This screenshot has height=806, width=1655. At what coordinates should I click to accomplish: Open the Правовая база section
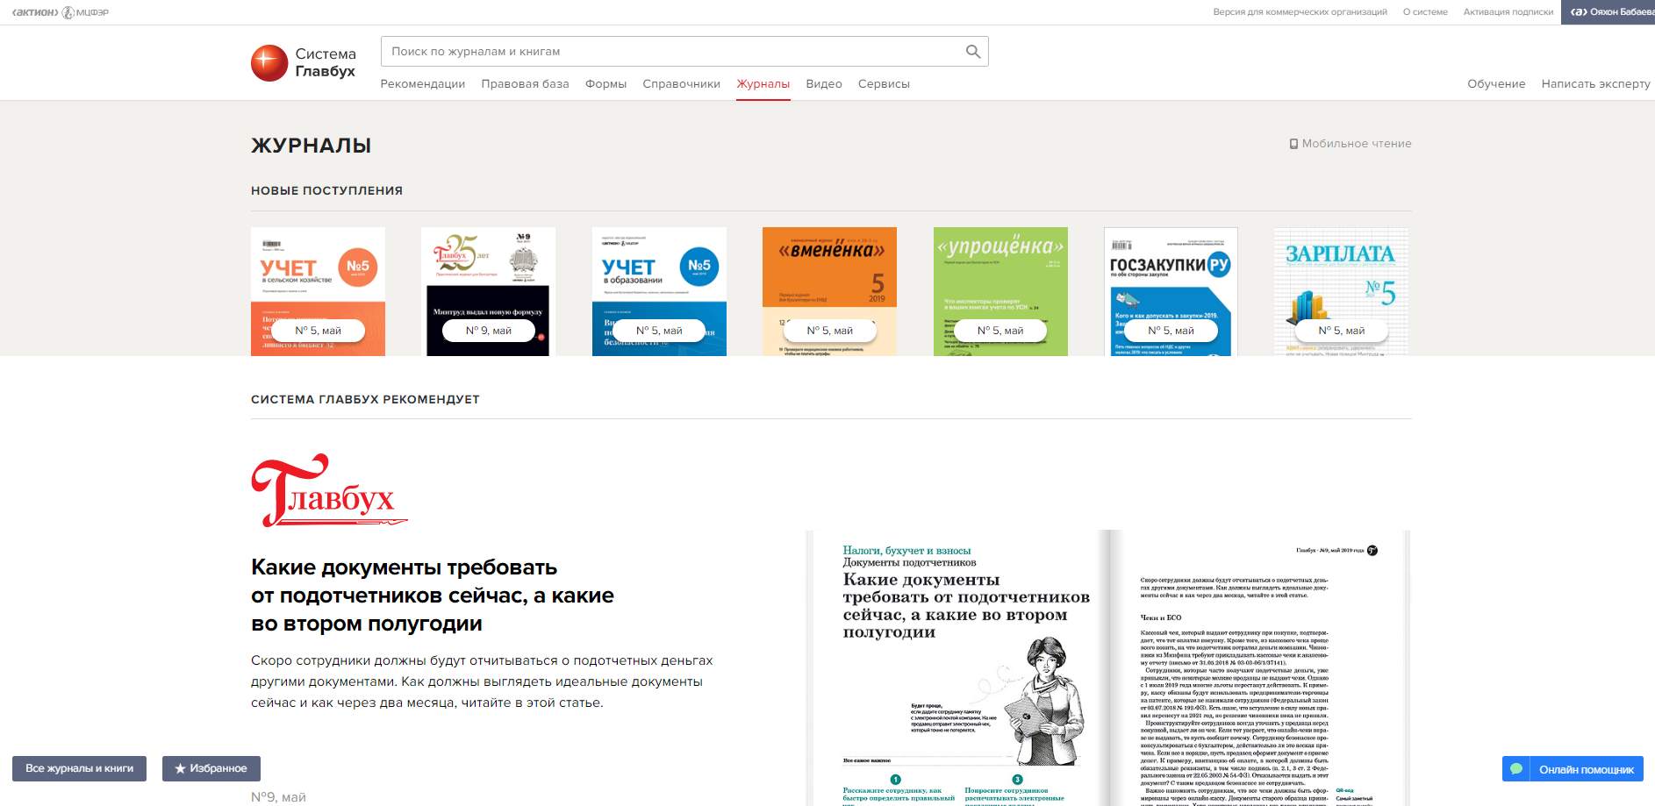[525, 84]
